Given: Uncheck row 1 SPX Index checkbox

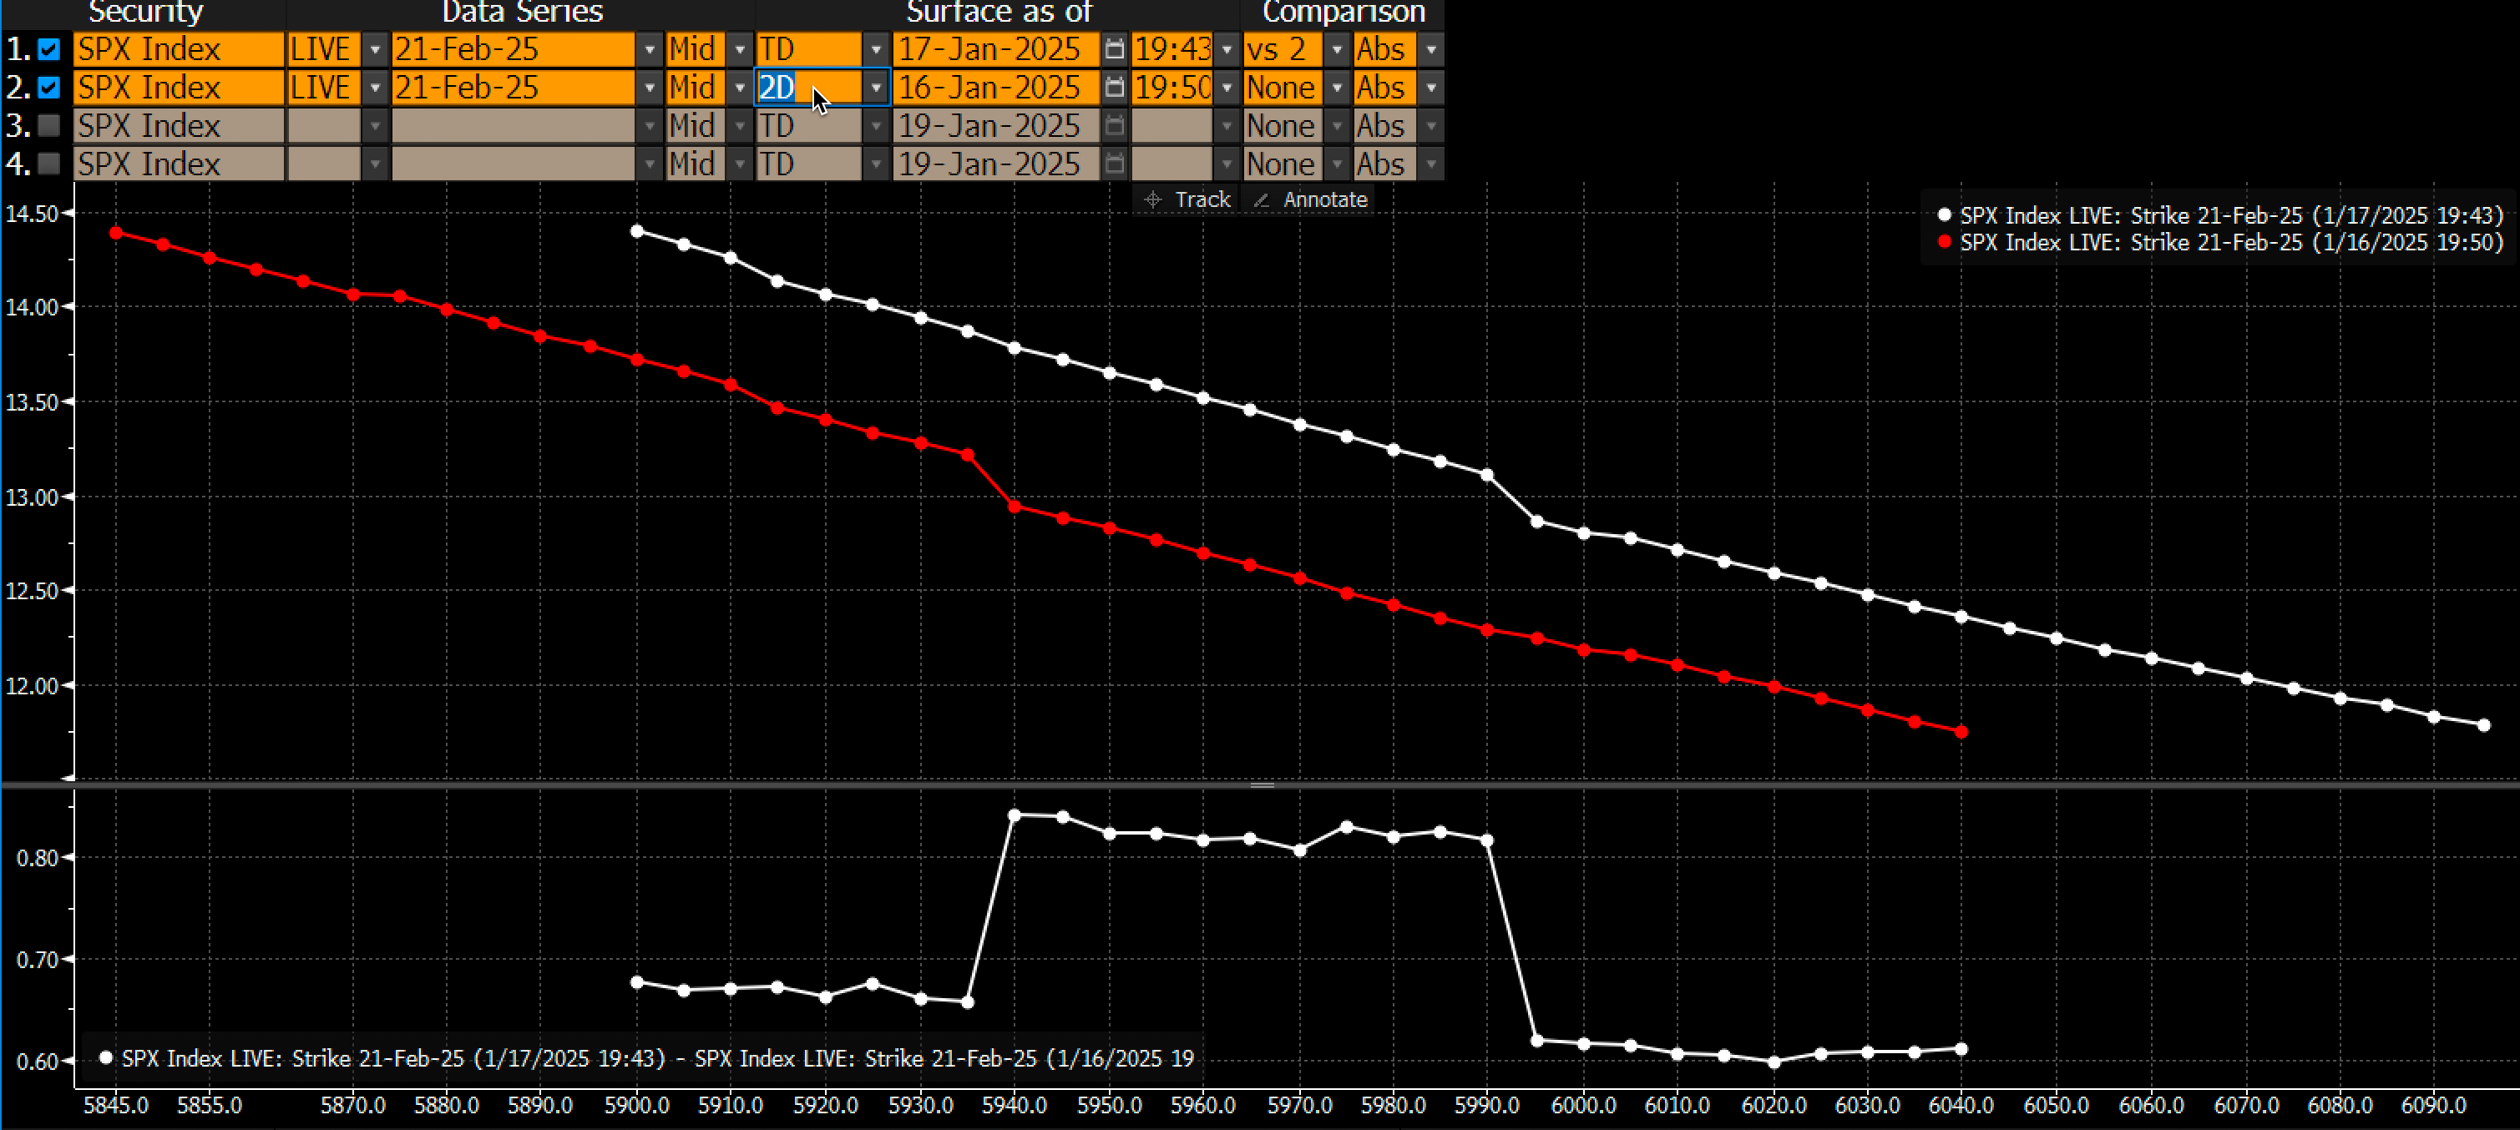Looking at the screenshot, I should tap(49, 49).
